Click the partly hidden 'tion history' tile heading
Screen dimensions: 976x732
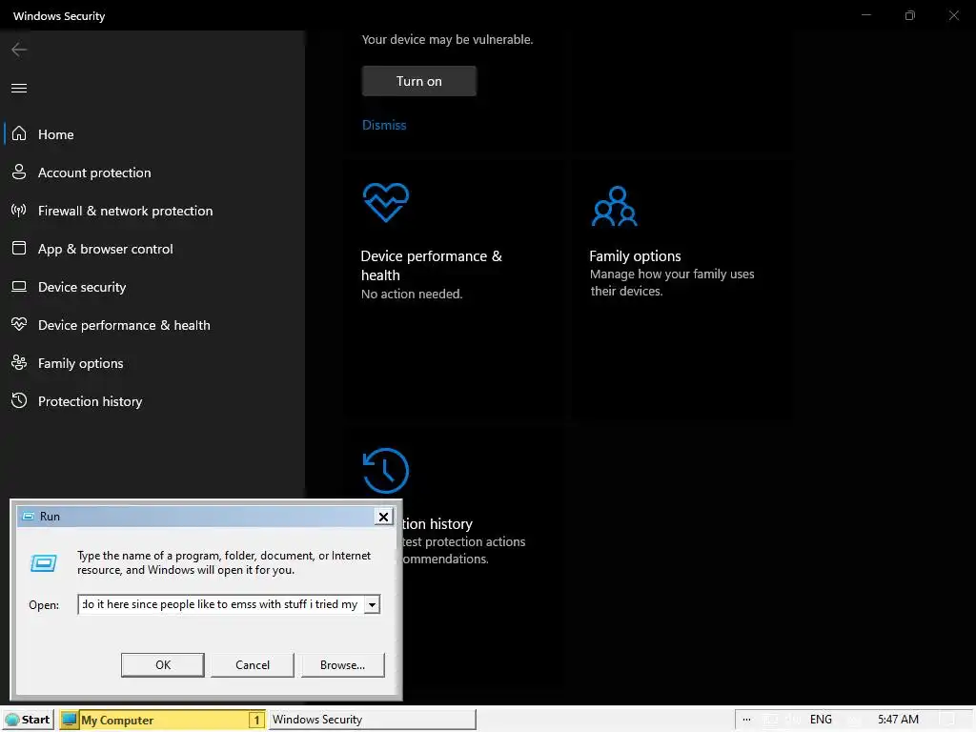pyautogui.click(x=437, y=524)
